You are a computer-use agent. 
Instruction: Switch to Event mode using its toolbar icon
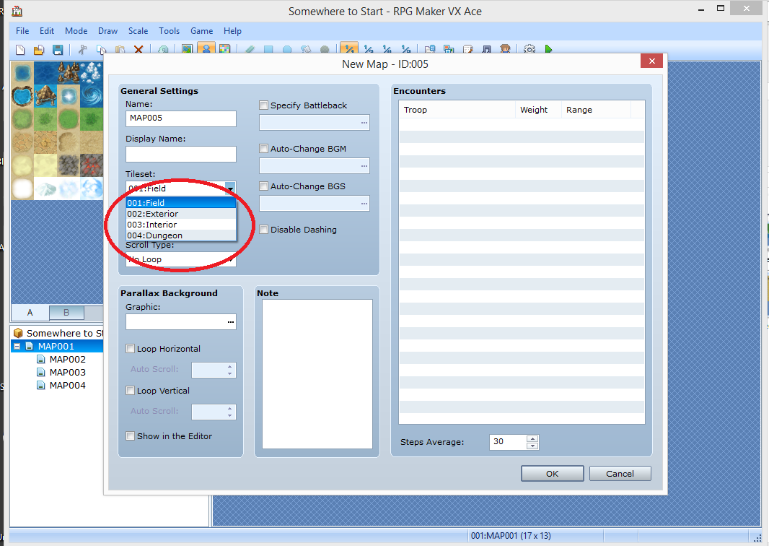click(206, 49)
